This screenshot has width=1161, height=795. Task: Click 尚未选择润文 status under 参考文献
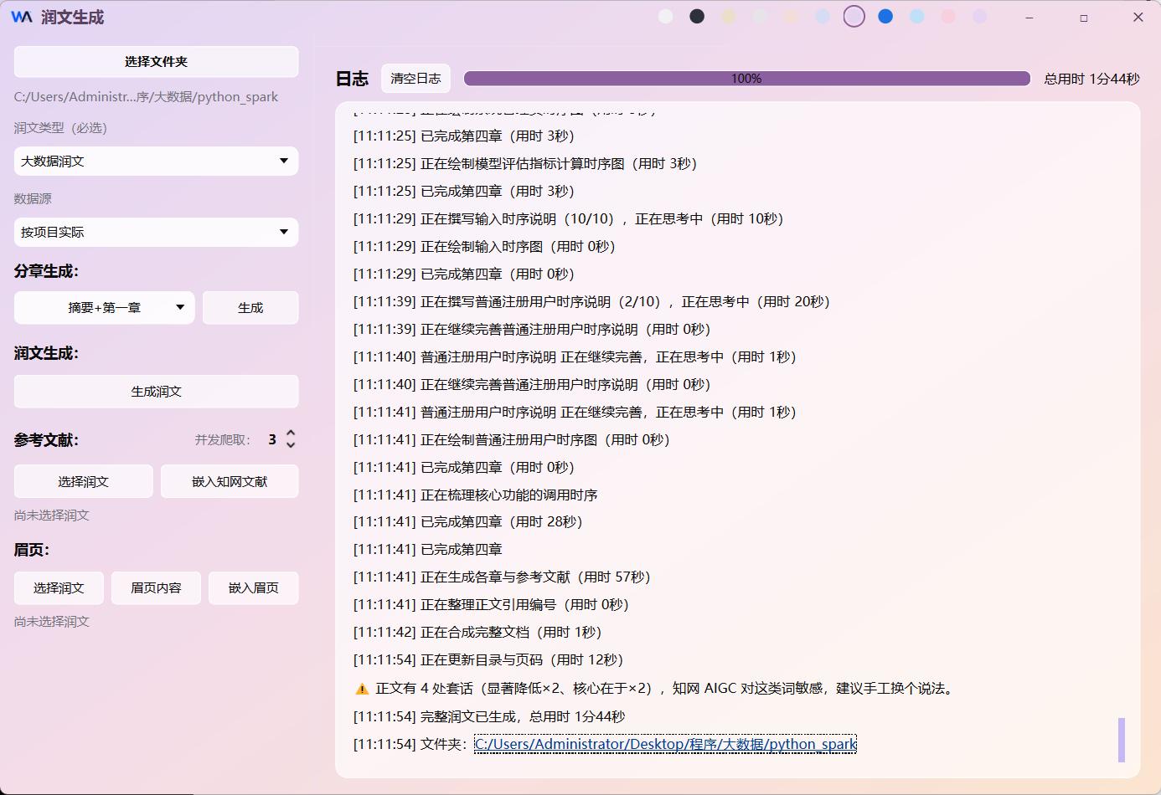pos(52,515)
